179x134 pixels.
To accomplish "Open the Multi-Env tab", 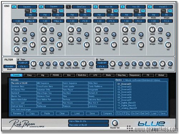I will 82,75.
